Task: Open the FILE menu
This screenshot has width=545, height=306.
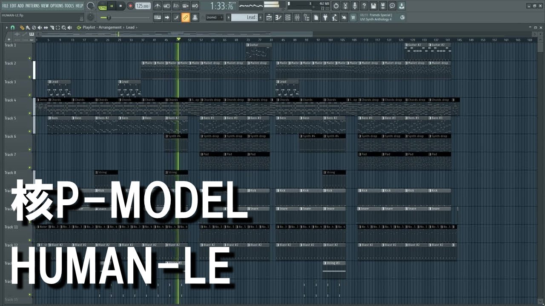Action: click(x=5, y=6)
